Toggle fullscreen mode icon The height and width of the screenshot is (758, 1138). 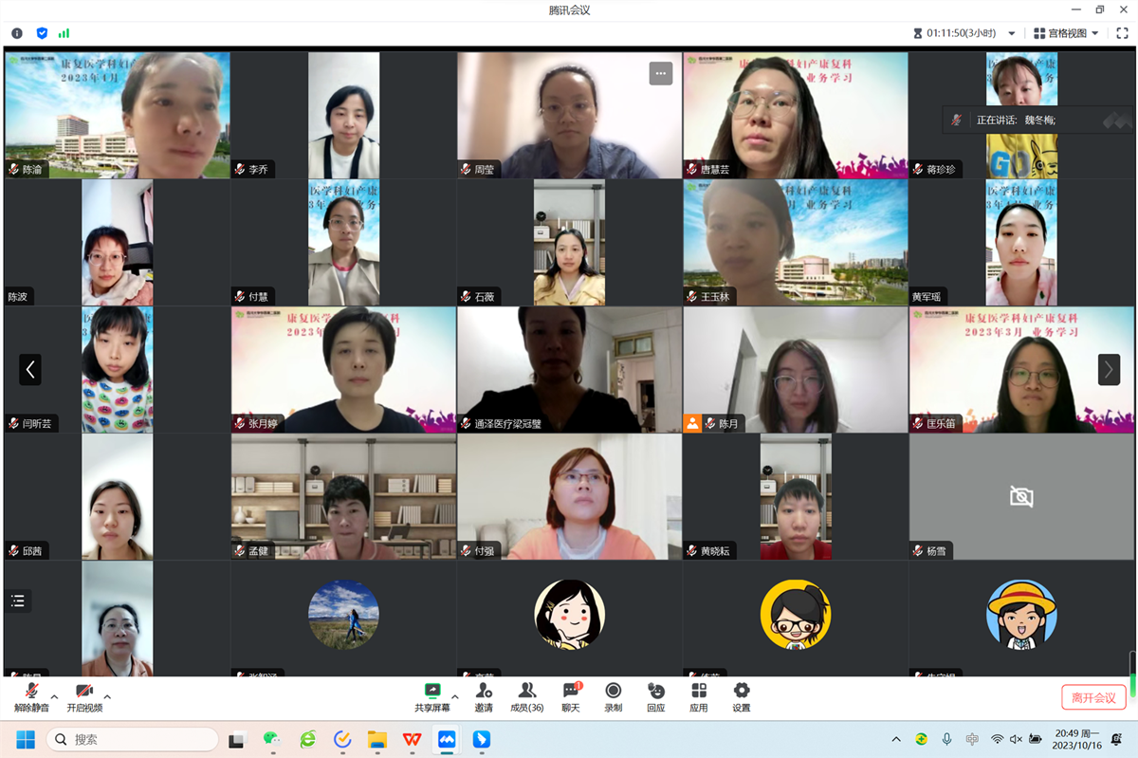tap(1120, 33)
